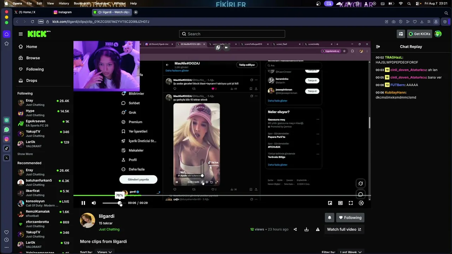Open macOS Spotlight search in menu bar

[x=409, y=4]
